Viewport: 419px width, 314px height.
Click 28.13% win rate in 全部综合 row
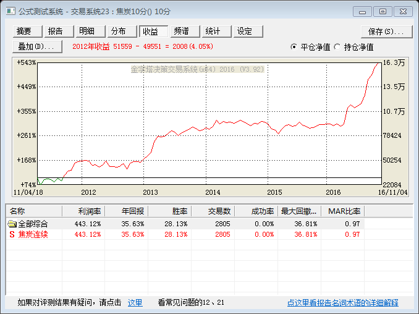pos(176,224)
